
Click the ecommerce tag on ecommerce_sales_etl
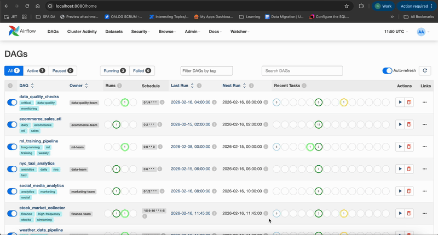[x=43, y=125]
